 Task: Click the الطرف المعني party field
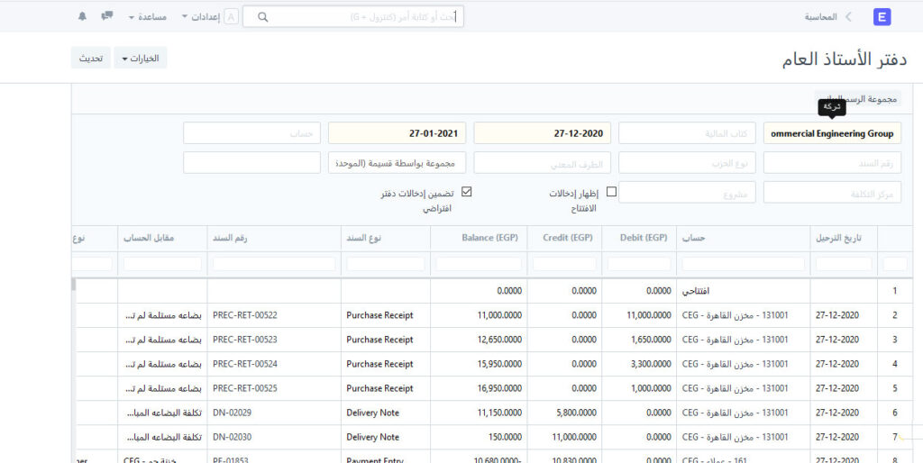point(542,163)
